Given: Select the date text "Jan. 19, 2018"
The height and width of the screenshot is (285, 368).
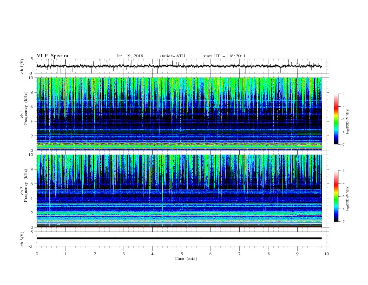Looking at the screenshot, I should 130,56.
